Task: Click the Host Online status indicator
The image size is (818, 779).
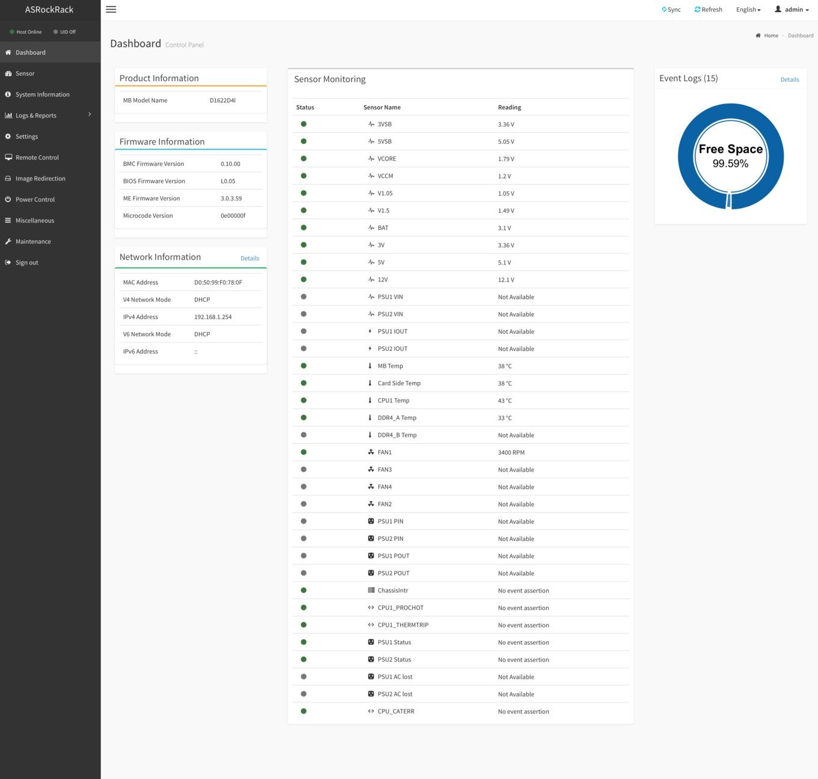Action: coord(26,32)
